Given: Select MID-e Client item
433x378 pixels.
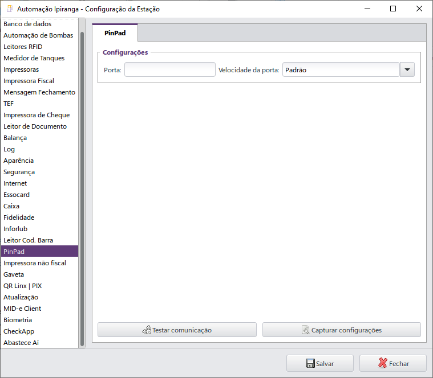Looking at the screenshot, I should [40, 309].
